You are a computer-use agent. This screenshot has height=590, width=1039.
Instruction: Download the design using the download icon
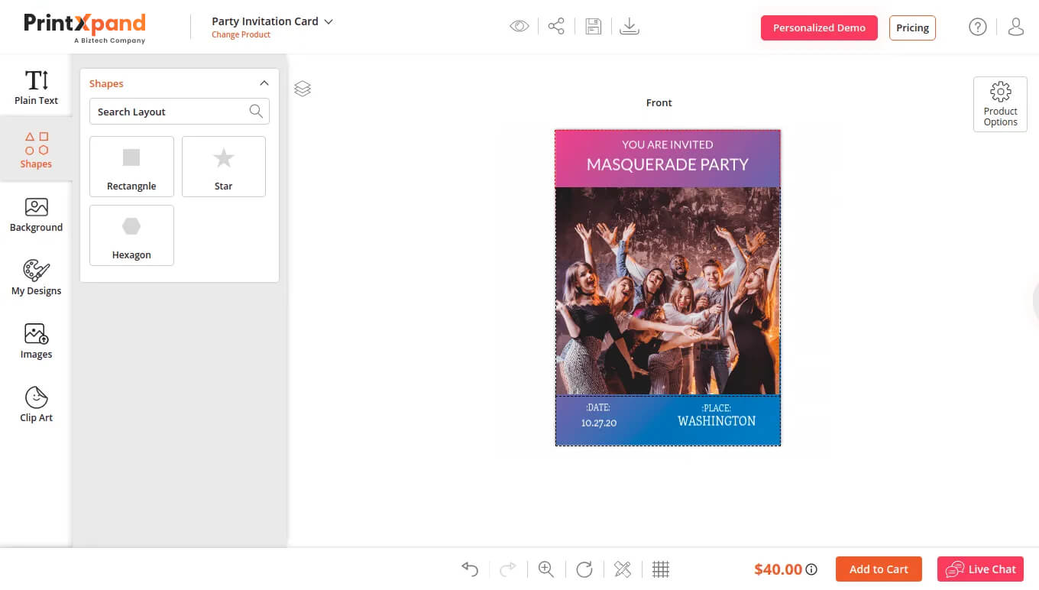(x=630, y=27)
